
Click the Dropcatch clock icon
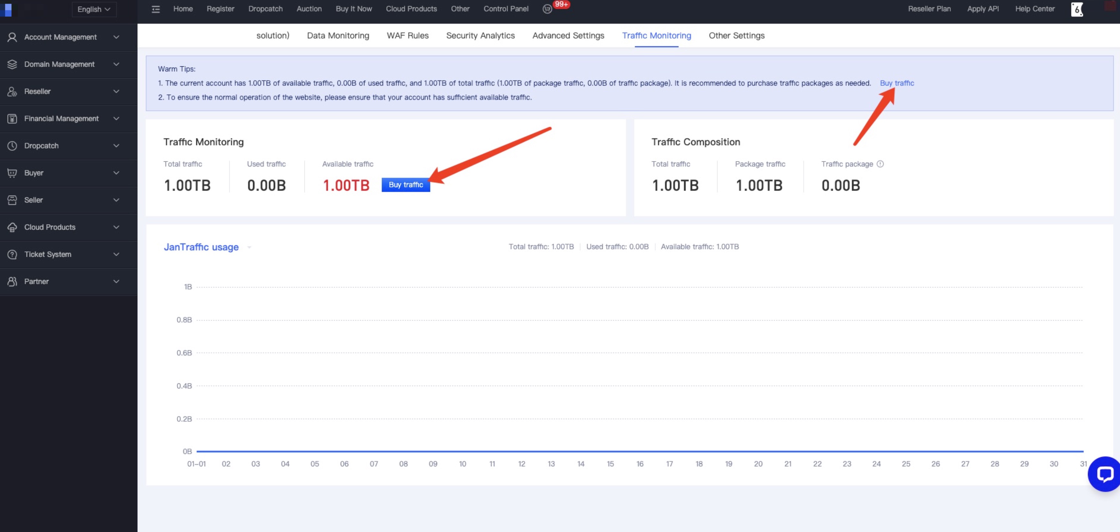[12, 146]
